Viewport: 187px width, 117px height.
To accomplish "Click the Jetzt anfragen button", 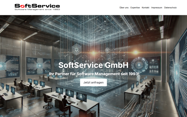I will (93, 82).
